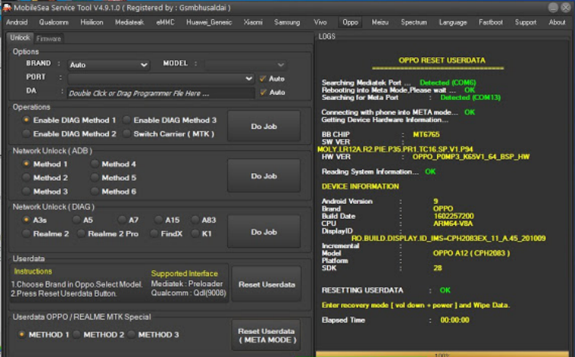
Task: Open the BRAND dropdown showing Auto
Action: 108,65
